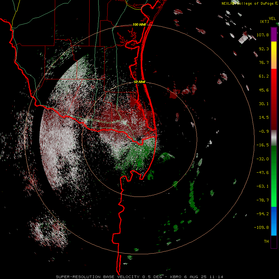This screenshot has width=279, height=279.
Task: Click the VEL legend title
Action: [272, 19]
